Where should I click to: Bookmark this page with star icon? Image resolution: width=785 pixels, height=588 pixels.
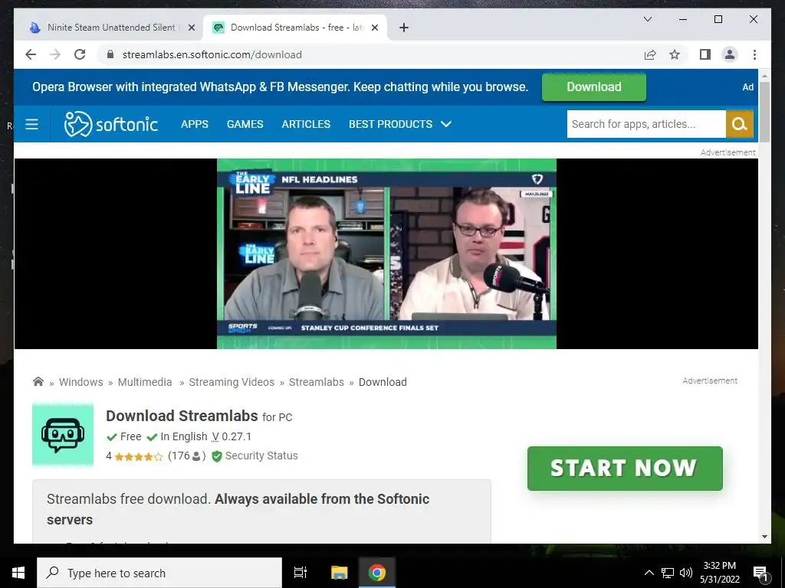[675, 54]
